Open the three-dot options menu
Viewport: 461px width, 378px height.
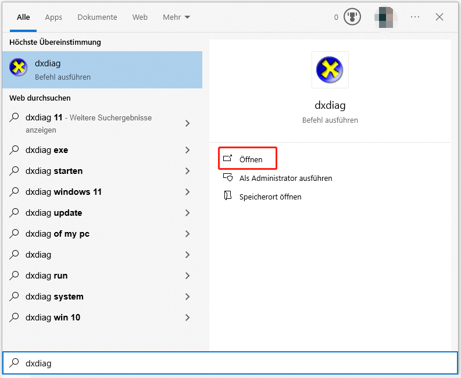[415, 17]
